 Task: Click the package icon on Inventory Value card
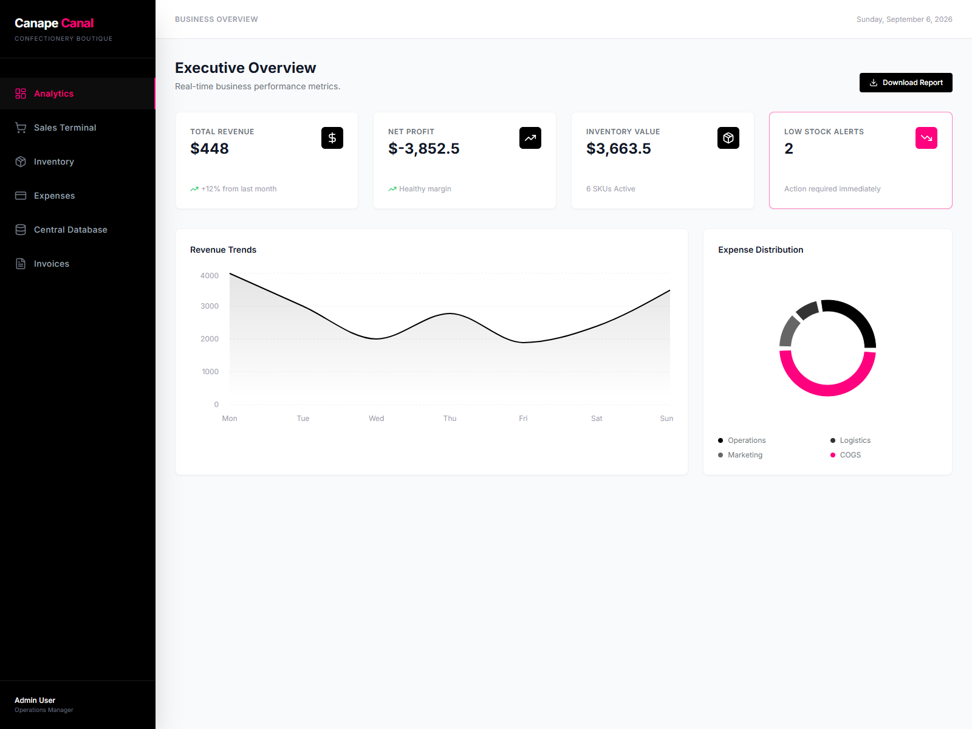click(728, 138)
